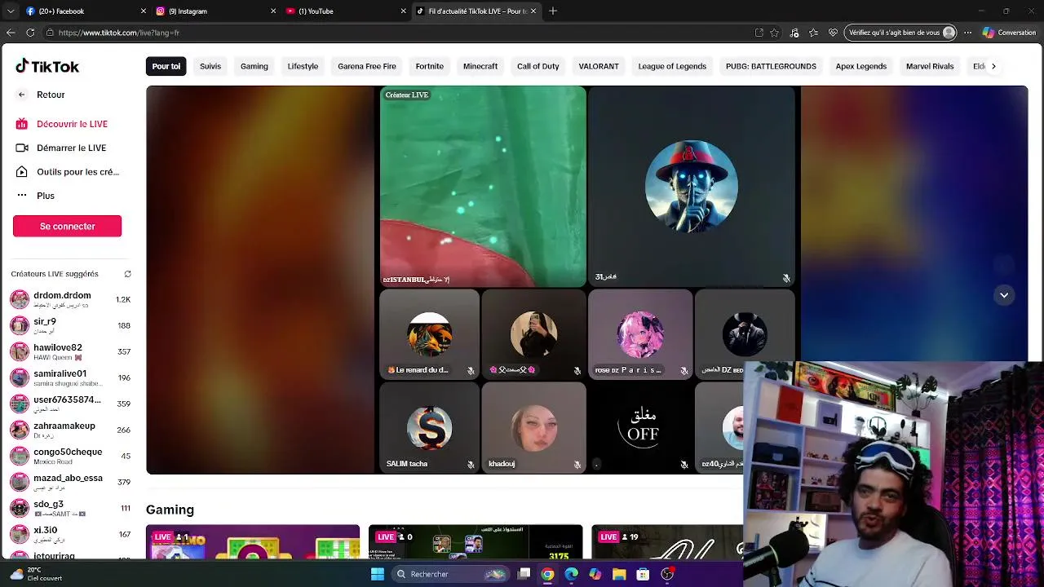Open samiralive01 suggested creator
Screen dimensions: 1044x587
(x=70, y=377)
